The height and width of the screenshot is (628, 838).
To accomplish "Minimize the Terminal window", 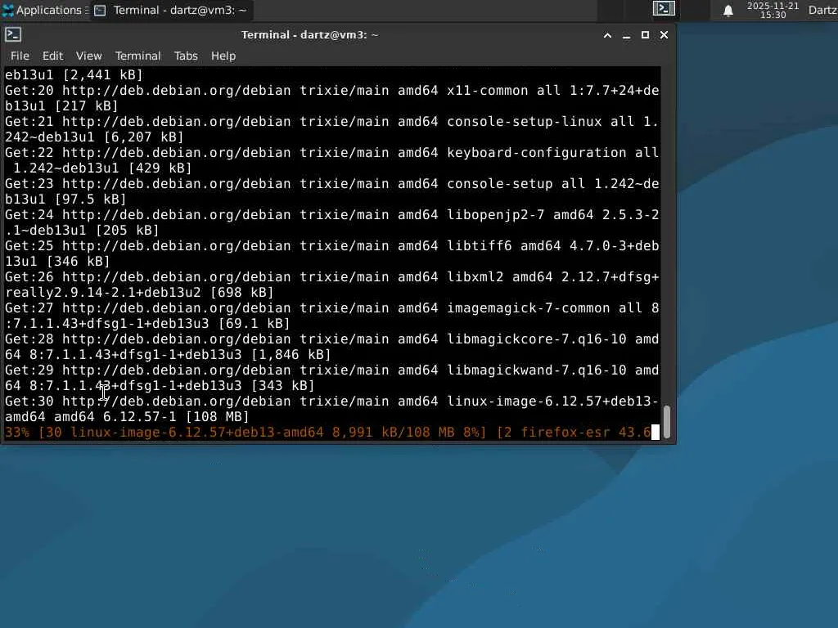I will (x=626, y=35).
